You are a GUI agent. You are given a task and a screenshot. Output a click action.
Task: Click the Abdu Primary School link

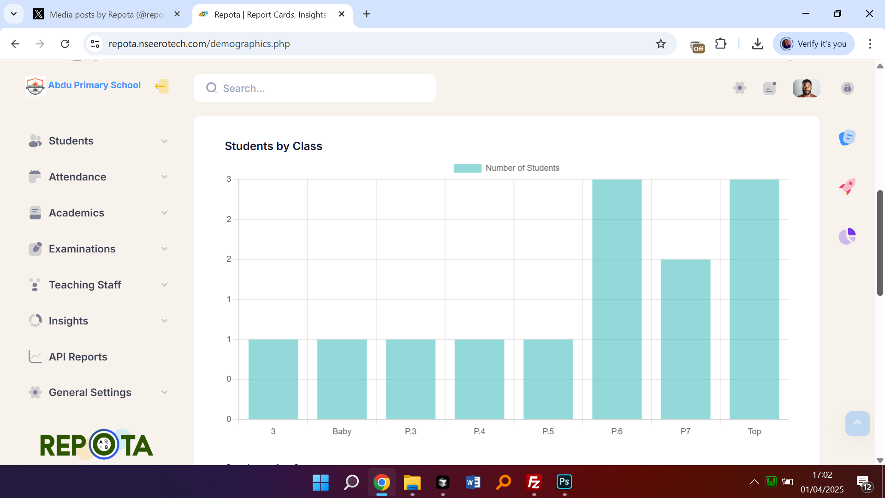click(94, 85)
